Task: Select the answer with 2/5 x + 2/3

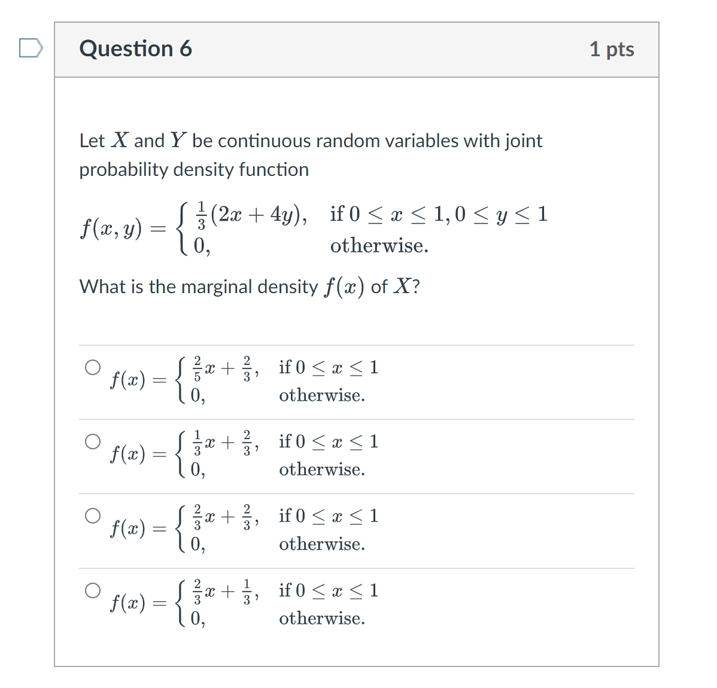Action: tap(93, 367)
